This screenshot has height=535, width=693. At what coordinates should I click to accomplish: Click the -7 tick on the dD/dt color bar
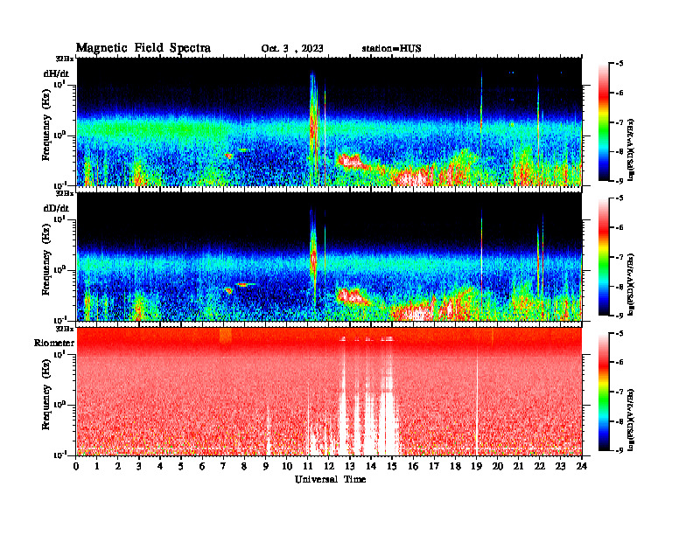tap(620, 257)
